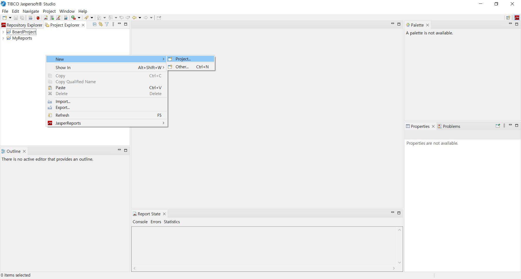Image resolution: width=521 pixels, height=279 pixels.
Task: Click the Report State vertical scrollbar down arrow
Action: [x=399, y=262]
